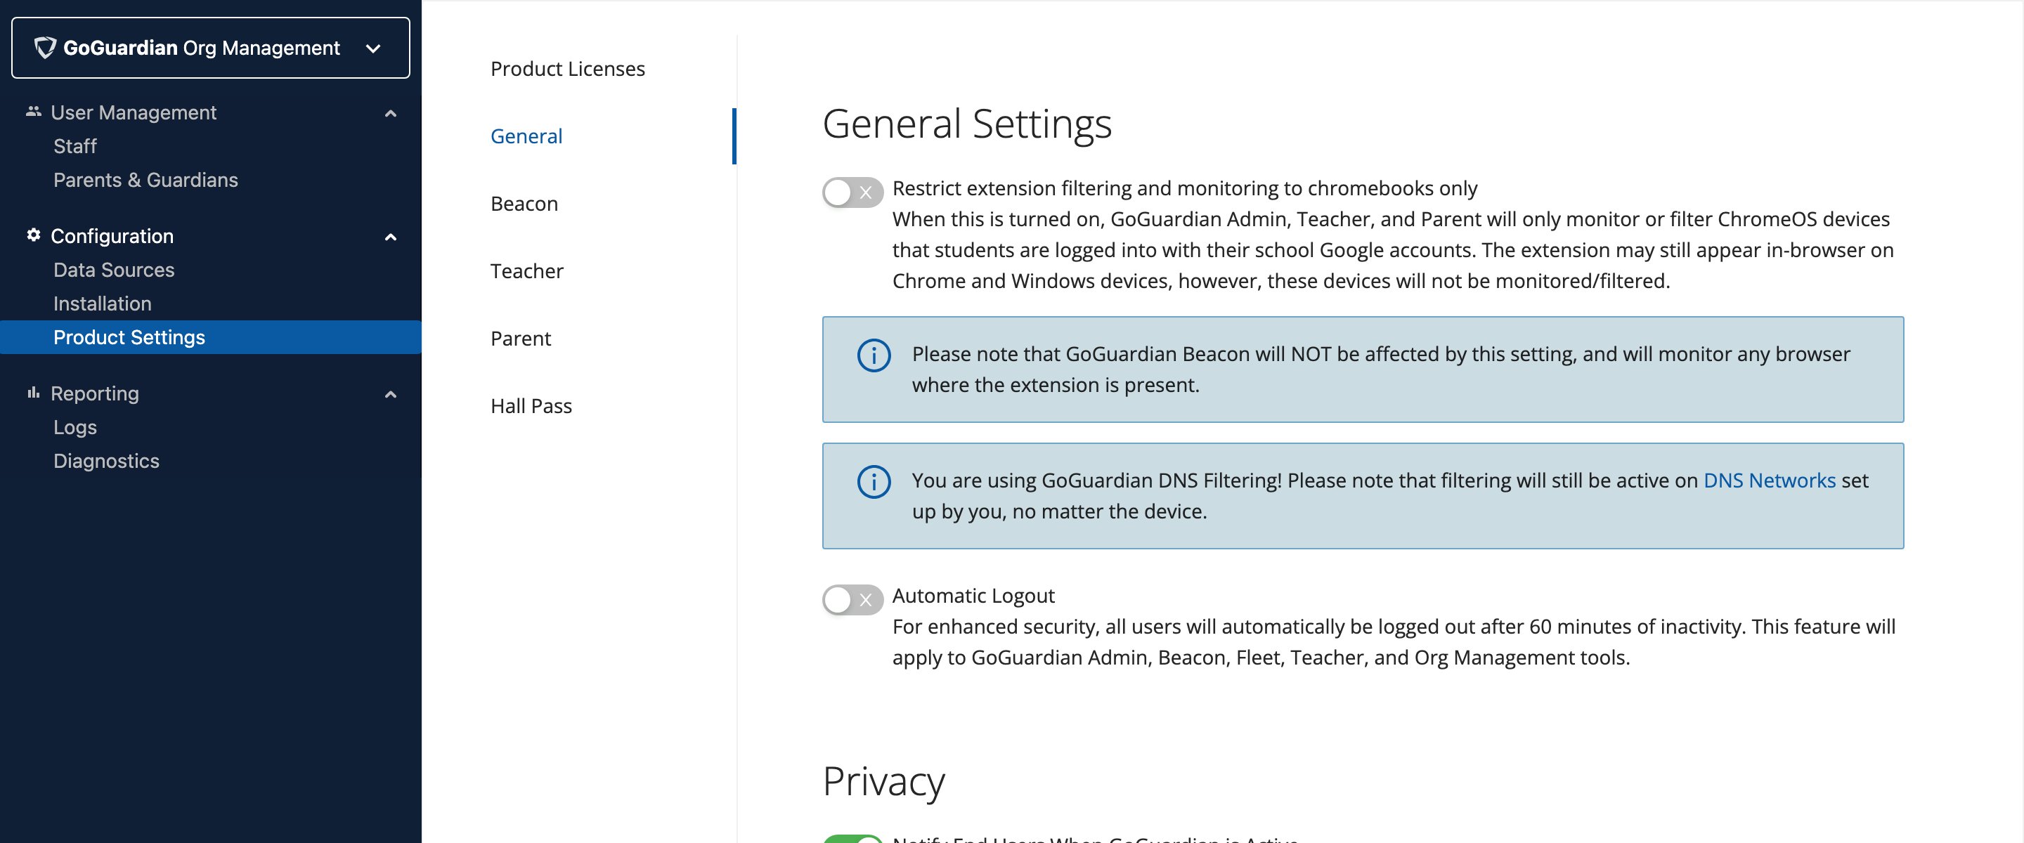
Task: Open the Parent settings tab
Action: click(520, 339)
